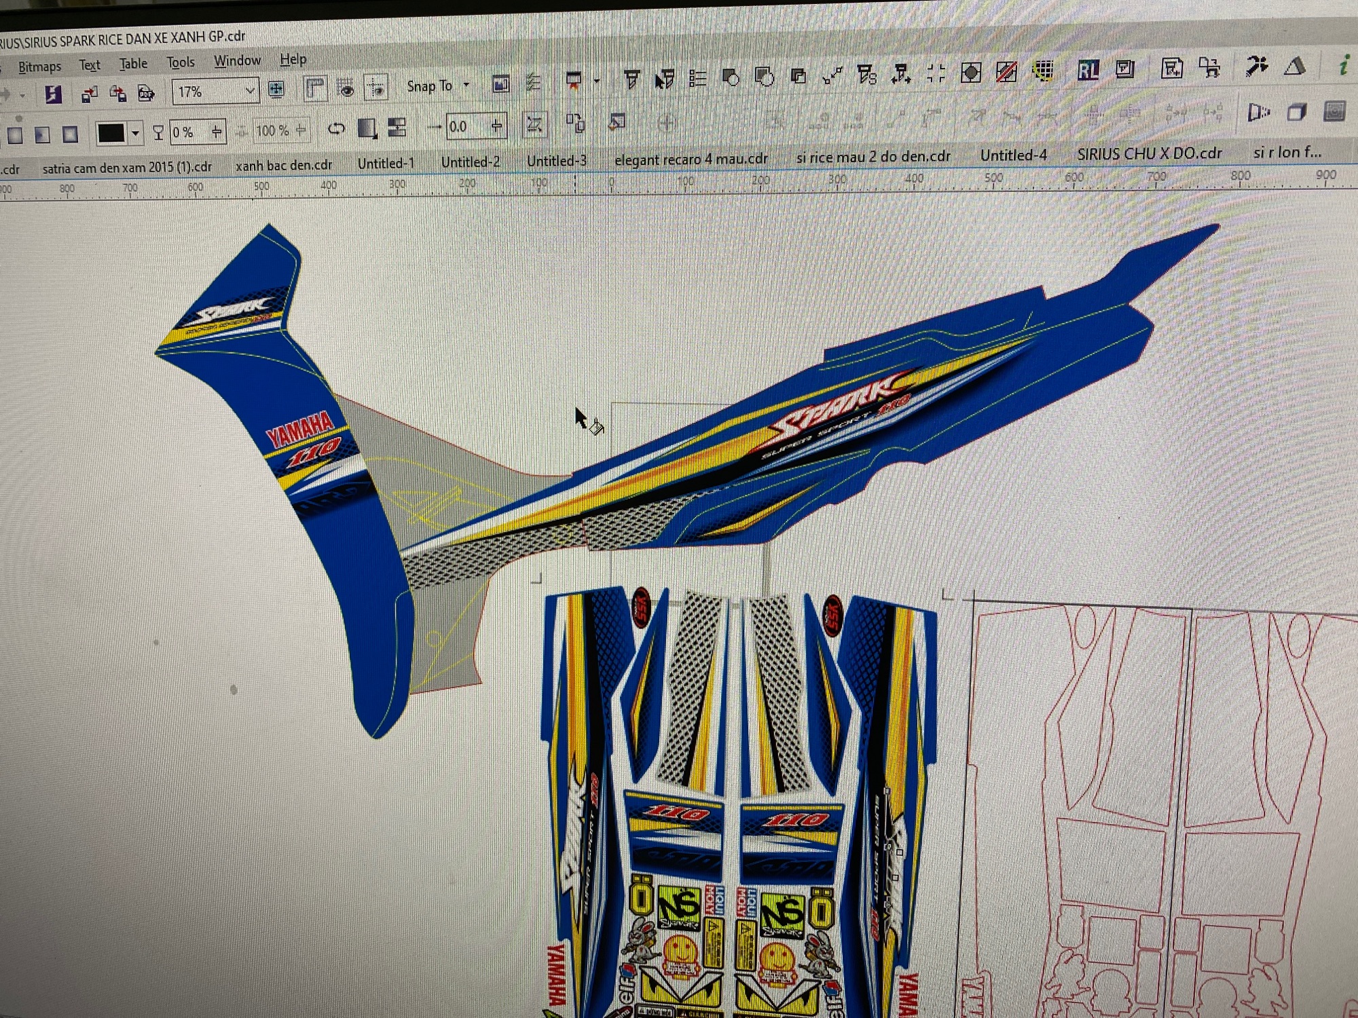Click the options icon right of Snap To

tap(501, 83)
